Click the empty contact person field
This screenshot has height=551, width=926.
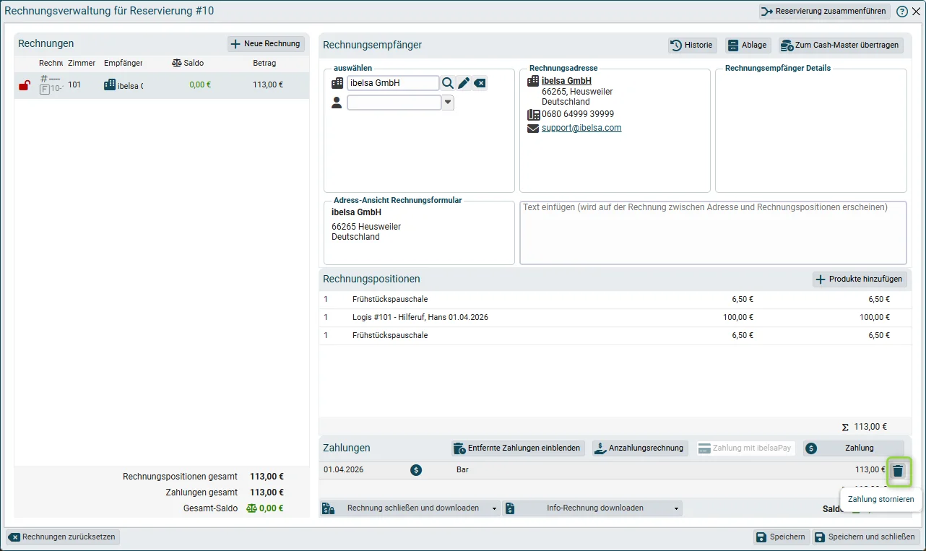point(394,103)
